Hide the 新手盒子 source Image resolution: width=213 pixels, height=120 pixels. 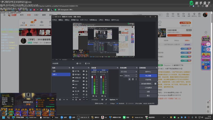tap(84, 74)
